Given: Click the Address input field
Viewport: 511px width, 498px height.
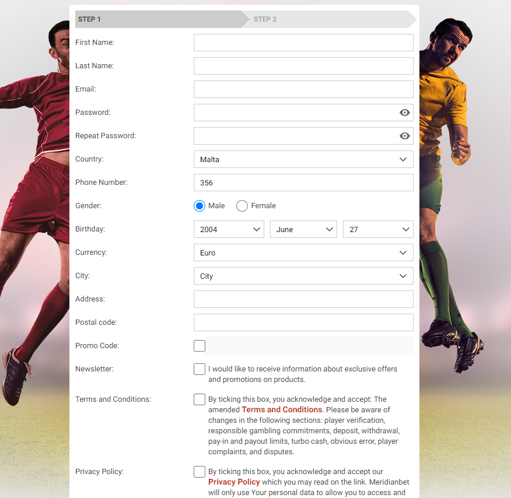Looking at the screenshot, I should click(x=303, y=299).
